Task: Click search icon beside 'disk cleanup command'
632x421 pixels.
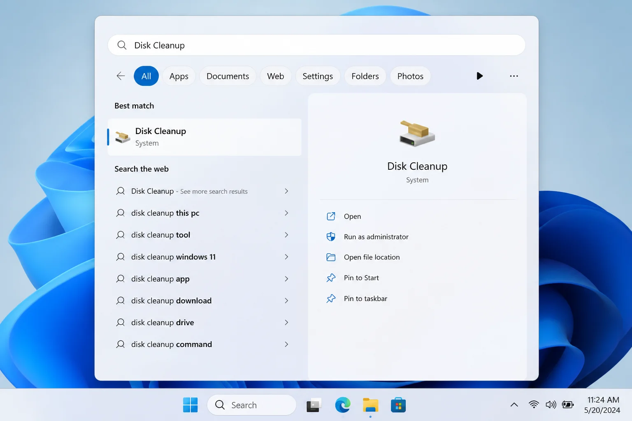Action: tap(120, 345)
